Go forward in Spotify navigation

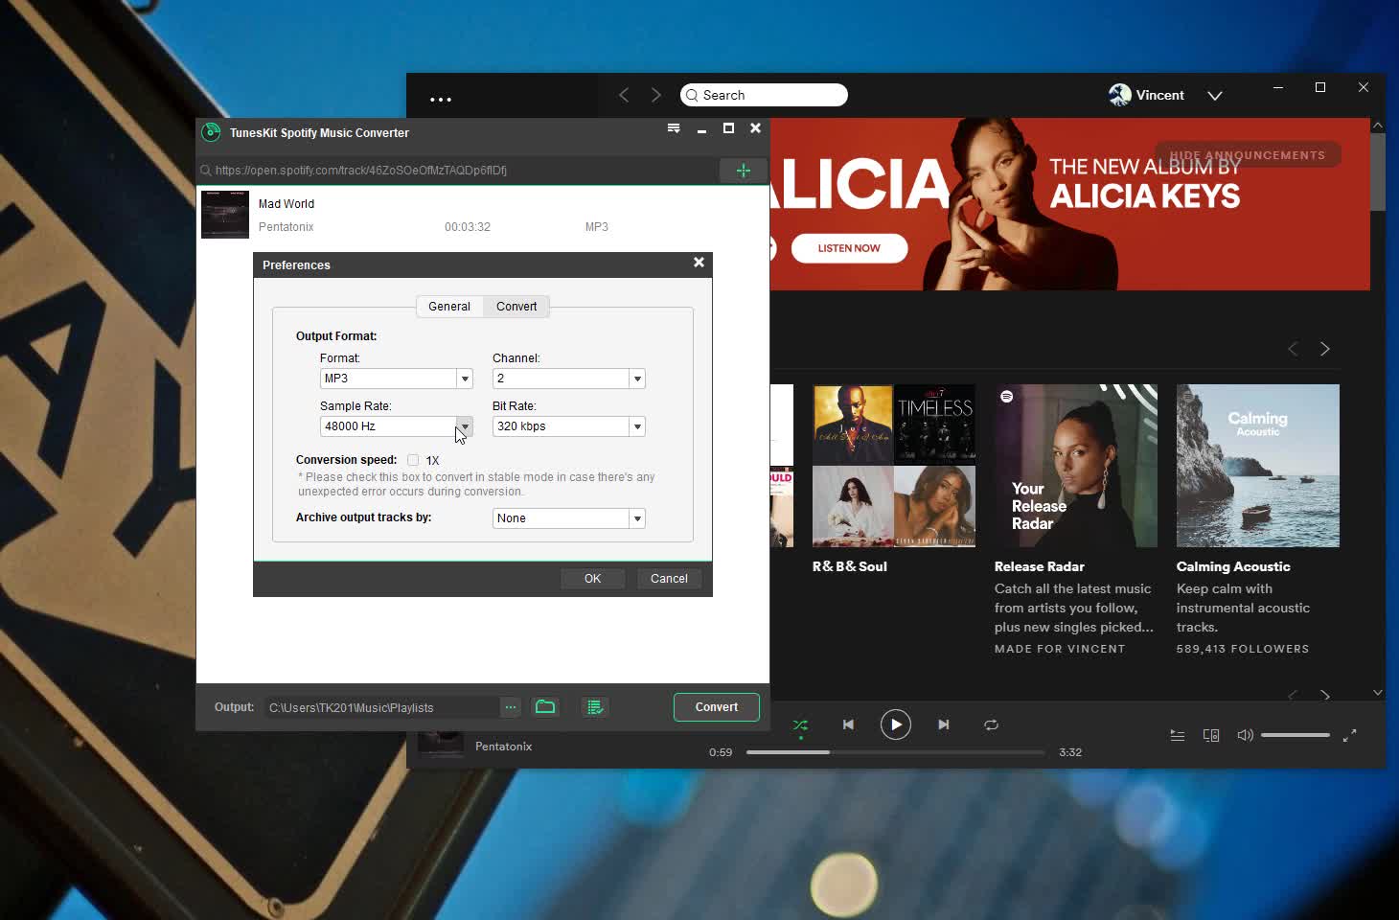click(656, 95)
